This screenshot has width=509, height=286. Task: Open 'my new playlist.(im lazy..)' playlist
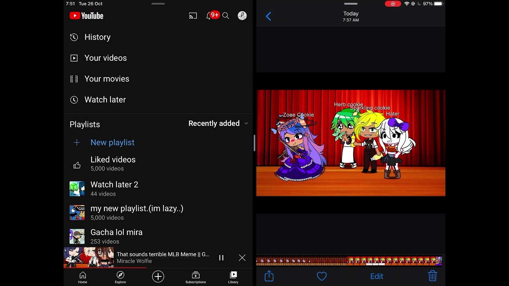(158, 213)
